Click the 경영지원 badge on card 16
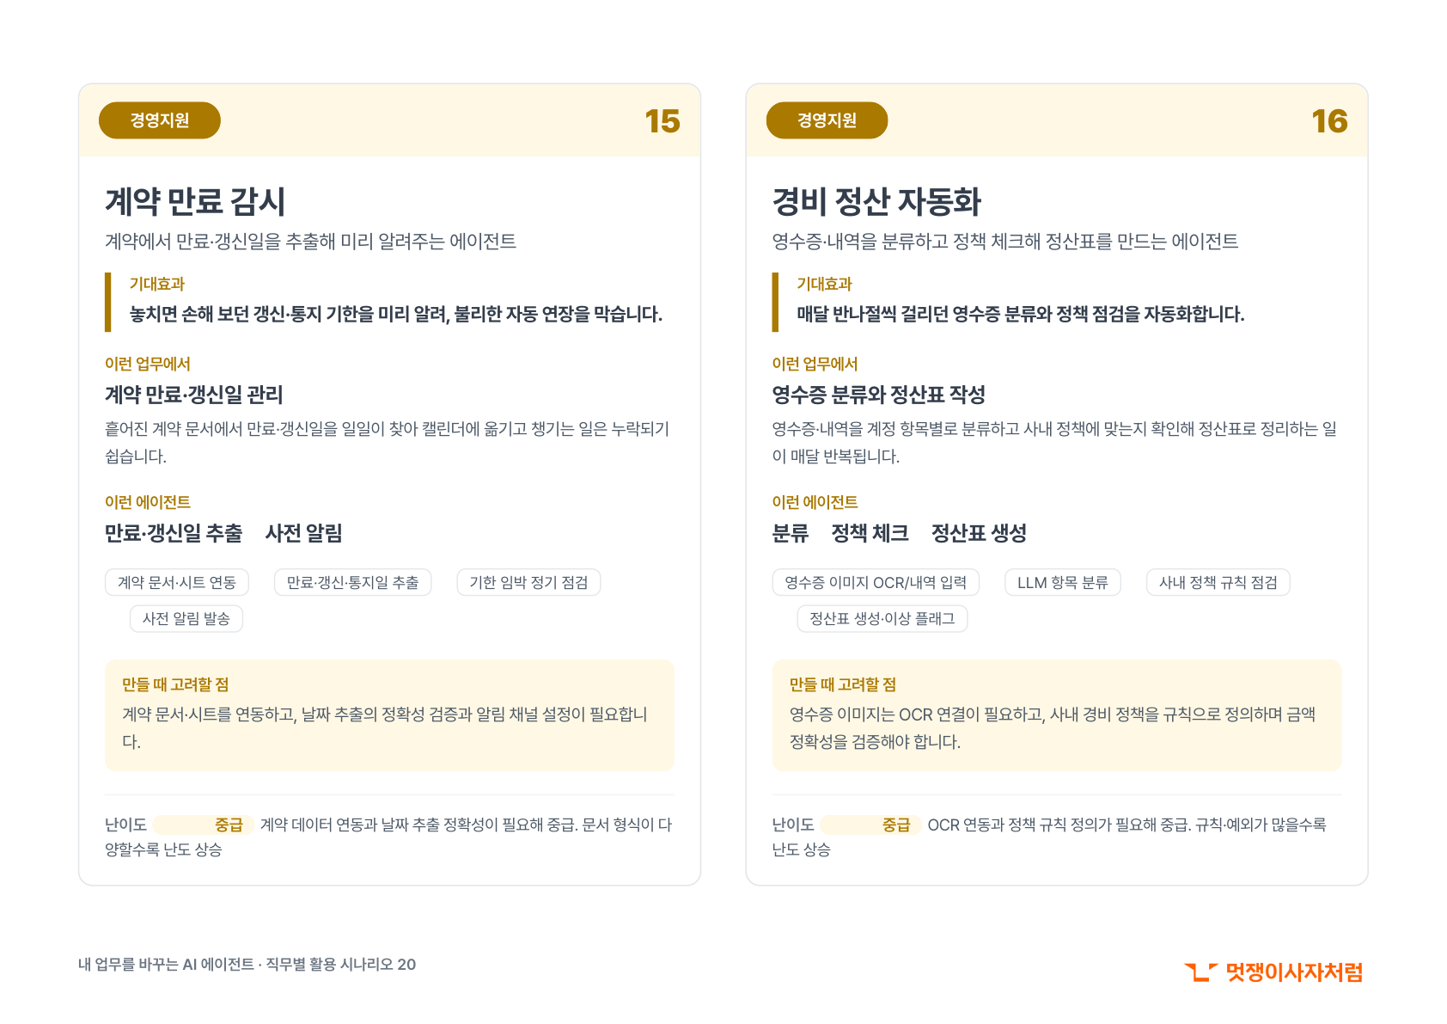The width and height of the screenshot is (1447, 1024). pos(827,120)
